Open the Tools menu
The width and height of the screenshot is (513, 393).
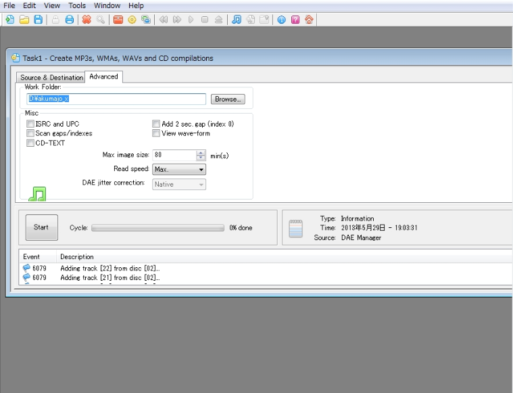pos(77,5)
